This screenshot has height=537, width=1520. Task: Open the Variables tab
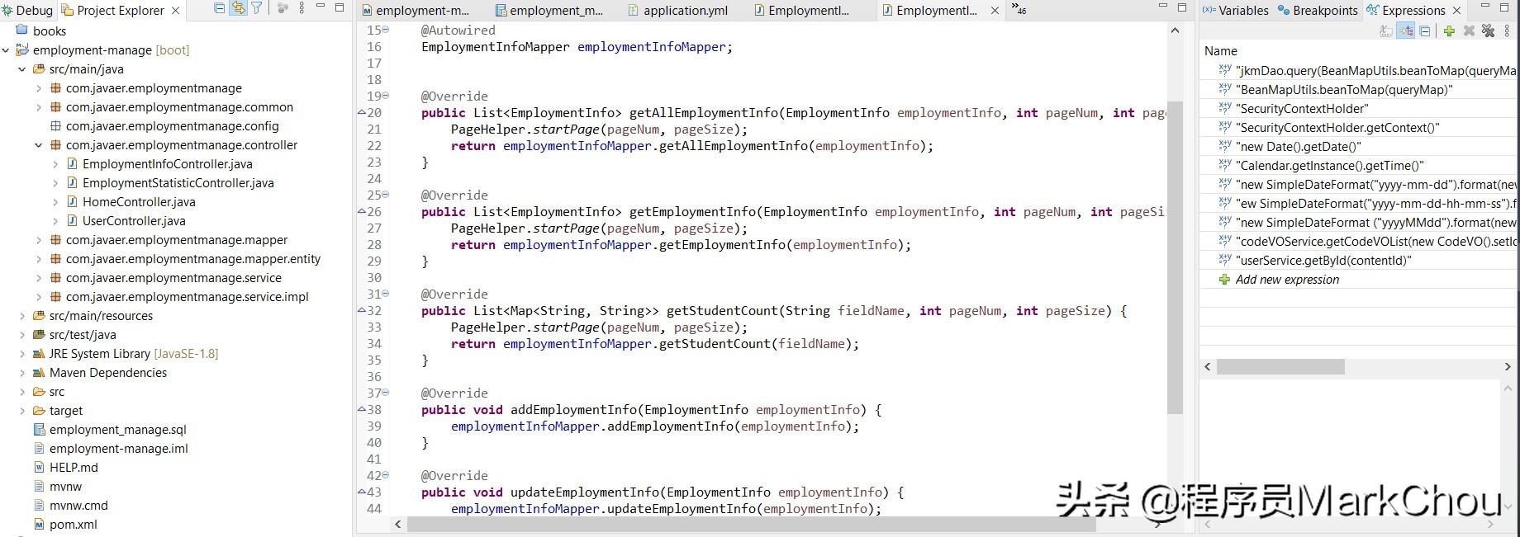1236,11
